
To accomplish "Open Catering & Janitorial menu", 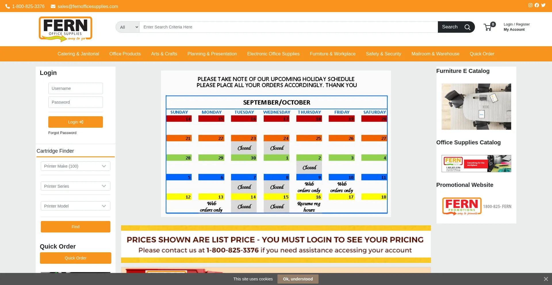I will pyautogui.click(x=78, y=54).
